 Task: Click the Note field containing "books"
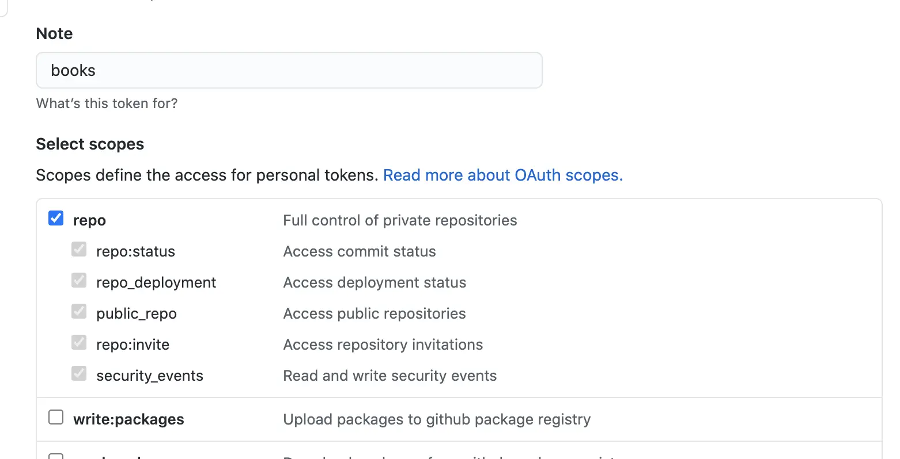coord(289,70)
